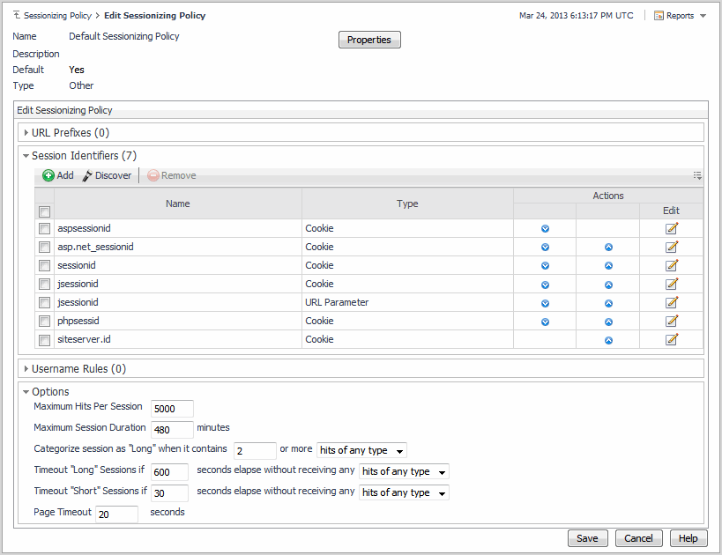
Task: Check the siteserver.id row checkbox
Action: coord(45,340)
